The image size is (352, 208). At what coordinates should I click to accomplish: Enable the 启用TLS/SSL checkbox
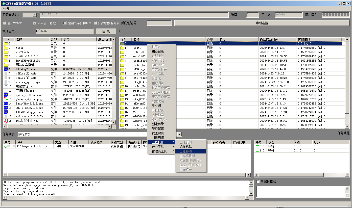4,23
